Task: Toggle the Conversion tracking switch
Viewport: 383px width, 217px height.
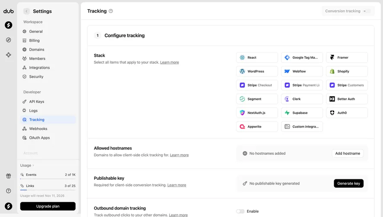Action: click(367, 11)
